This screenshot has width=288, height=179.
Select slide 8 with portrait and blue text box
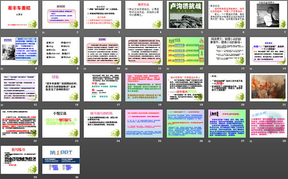[20, 51]
